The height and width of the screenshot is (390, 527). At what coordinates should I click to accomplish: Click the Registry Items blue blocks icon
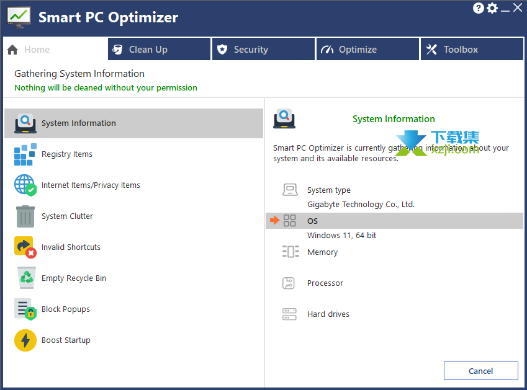(x=25, y=154)
